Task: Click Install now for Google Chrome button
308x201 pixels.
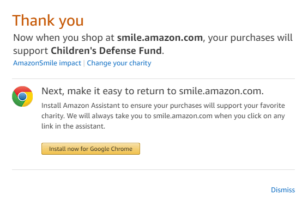Action: (x=90, y=149)
